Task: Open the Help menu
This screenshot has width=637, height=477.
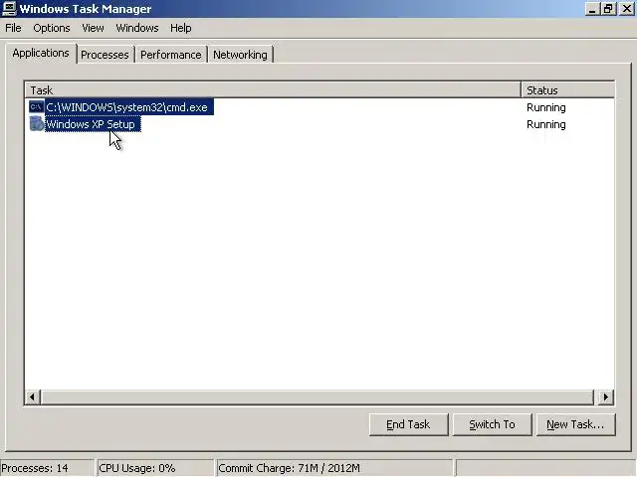Action: pyautogui.click(x=181, y=28)
